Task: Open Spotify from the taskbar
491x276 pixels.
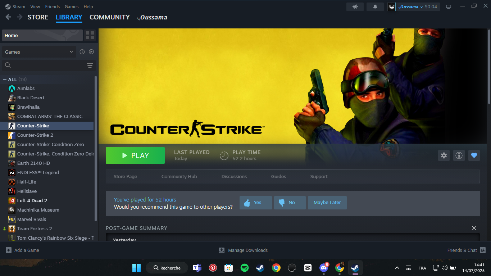Action: tap(245, 268)
